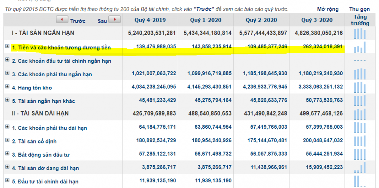Expand the Tài sản cố định row
This screenshot has height=188, width=379.
(x=7, y=140)
